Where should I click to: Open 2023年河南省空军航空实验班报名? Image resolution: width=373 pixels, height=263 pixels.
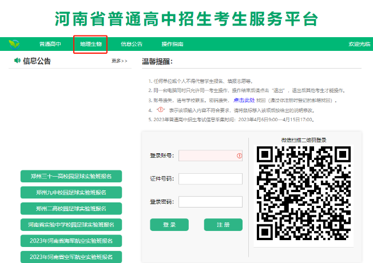pos(71,257)
